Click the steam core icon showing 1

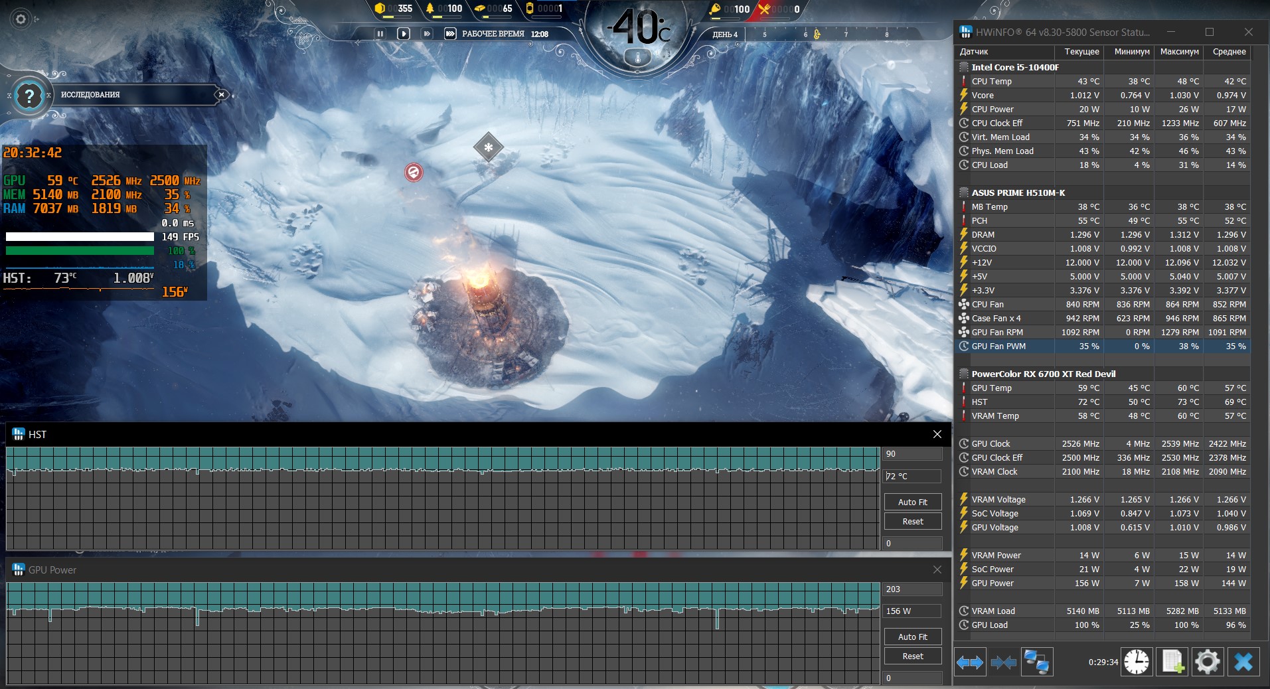click(530, 9)
